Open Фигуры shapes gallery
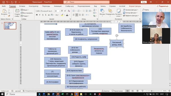This screenshot has height=96, width=171. click(102, 13)
